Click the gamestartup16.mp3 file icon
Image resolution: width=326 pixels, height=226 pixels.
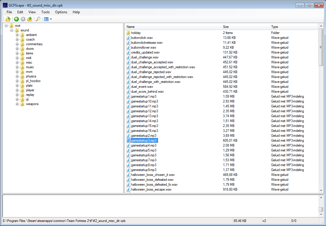(128, 131)
